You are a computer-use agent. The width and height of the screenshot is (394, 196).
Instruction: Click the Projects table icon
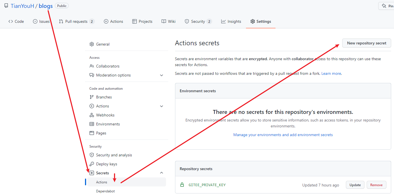pos(135,21)
